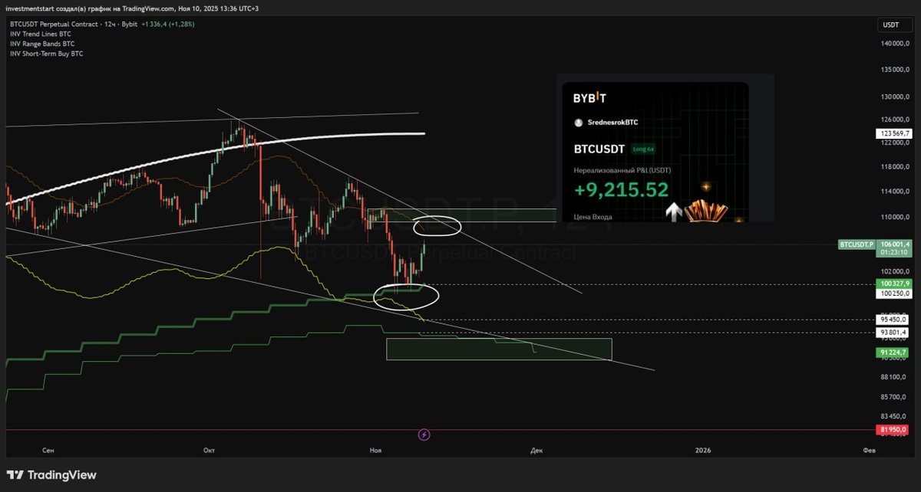Click the BYBIT logo on the card

[x=589, y=98]
